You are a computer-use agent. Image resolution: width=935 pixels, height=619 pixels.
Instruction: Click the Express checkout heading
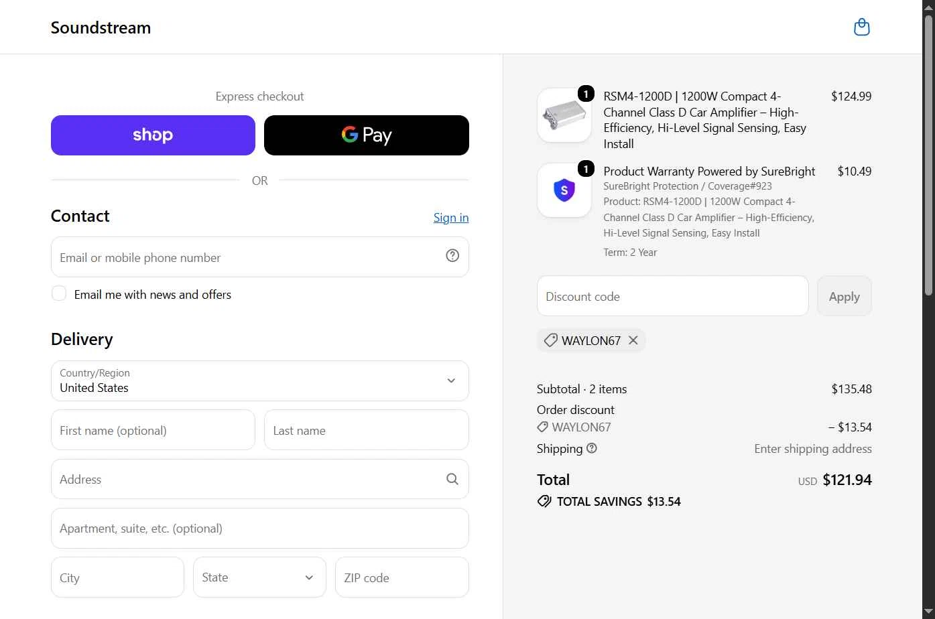[x=260, y=96]
